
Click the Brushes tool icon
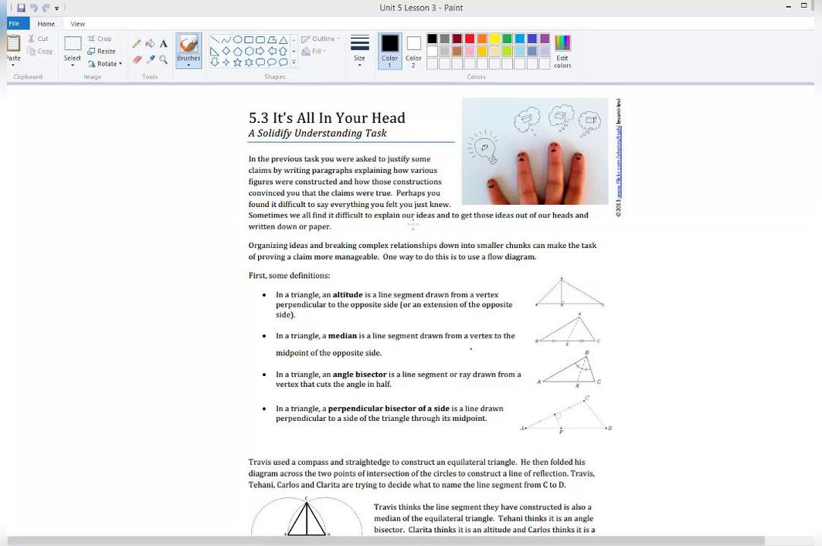point(189,43)
